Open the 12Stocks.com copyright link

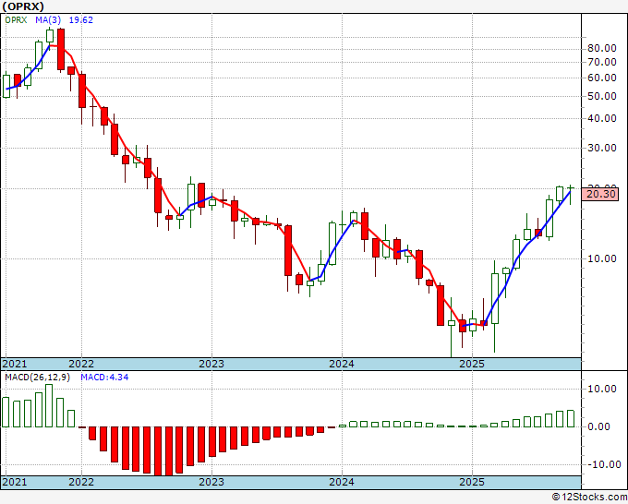pos(589,498)
